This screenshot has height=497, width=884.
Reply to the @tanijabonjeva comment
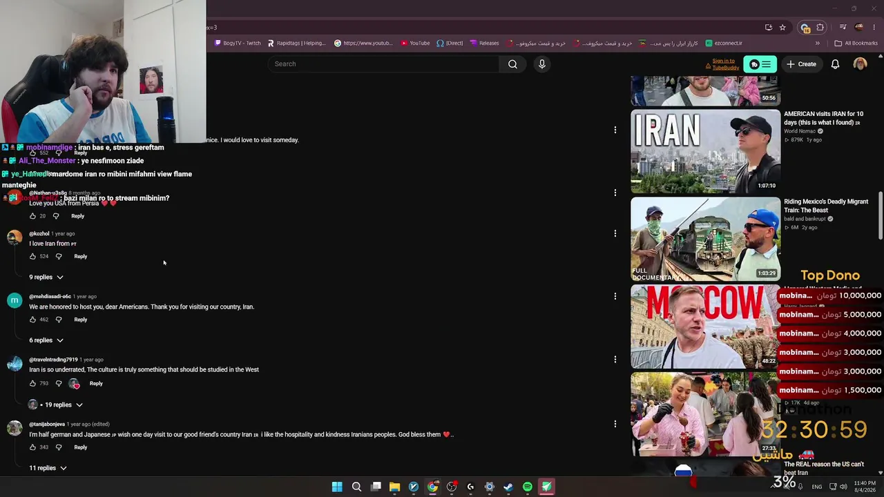(x=80, y=447)
